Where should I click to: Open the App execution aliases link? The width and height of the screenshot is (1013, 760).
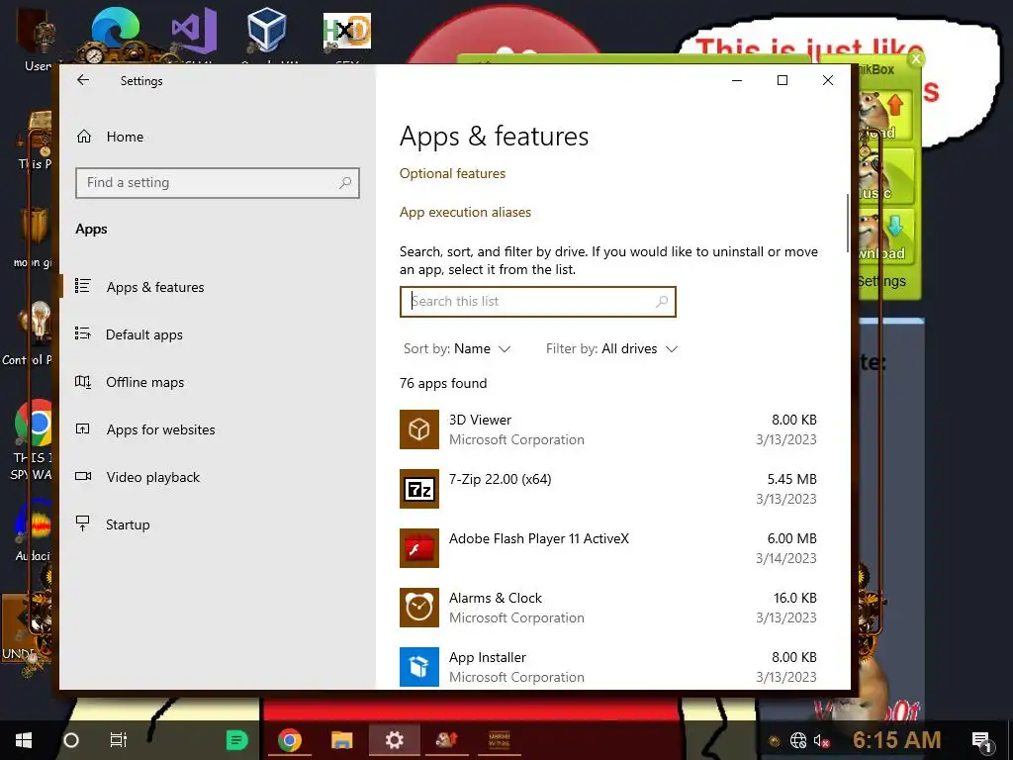(x=465, y=212)
